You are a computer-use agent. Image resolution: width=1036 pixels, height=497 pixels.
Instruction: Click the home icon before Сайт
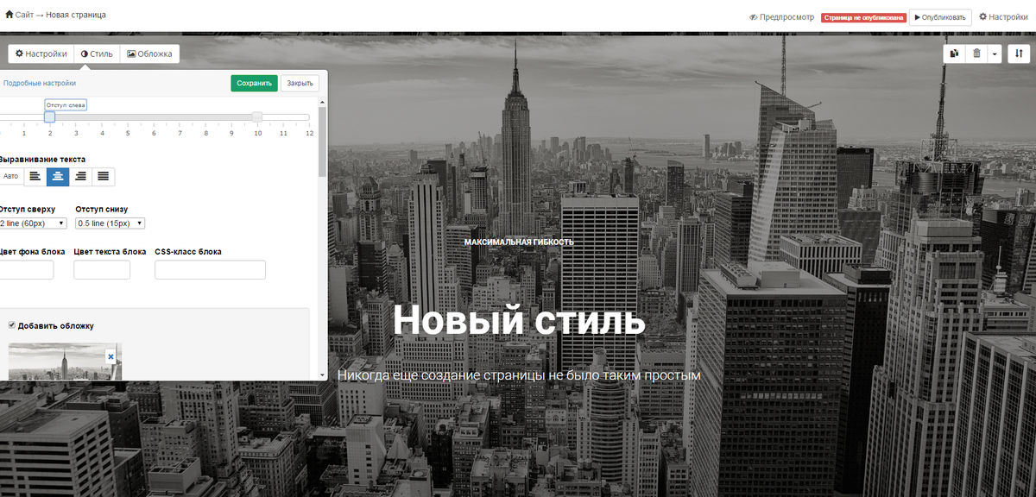9,15
